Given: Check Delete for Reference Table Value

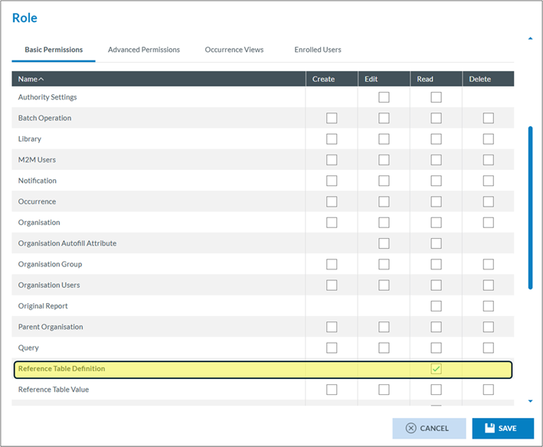Looking at the screenshot, I should pos(488,390).
